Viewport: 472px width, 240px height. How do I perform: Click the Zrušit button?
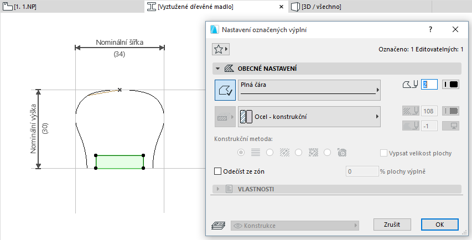click(392, 225)
